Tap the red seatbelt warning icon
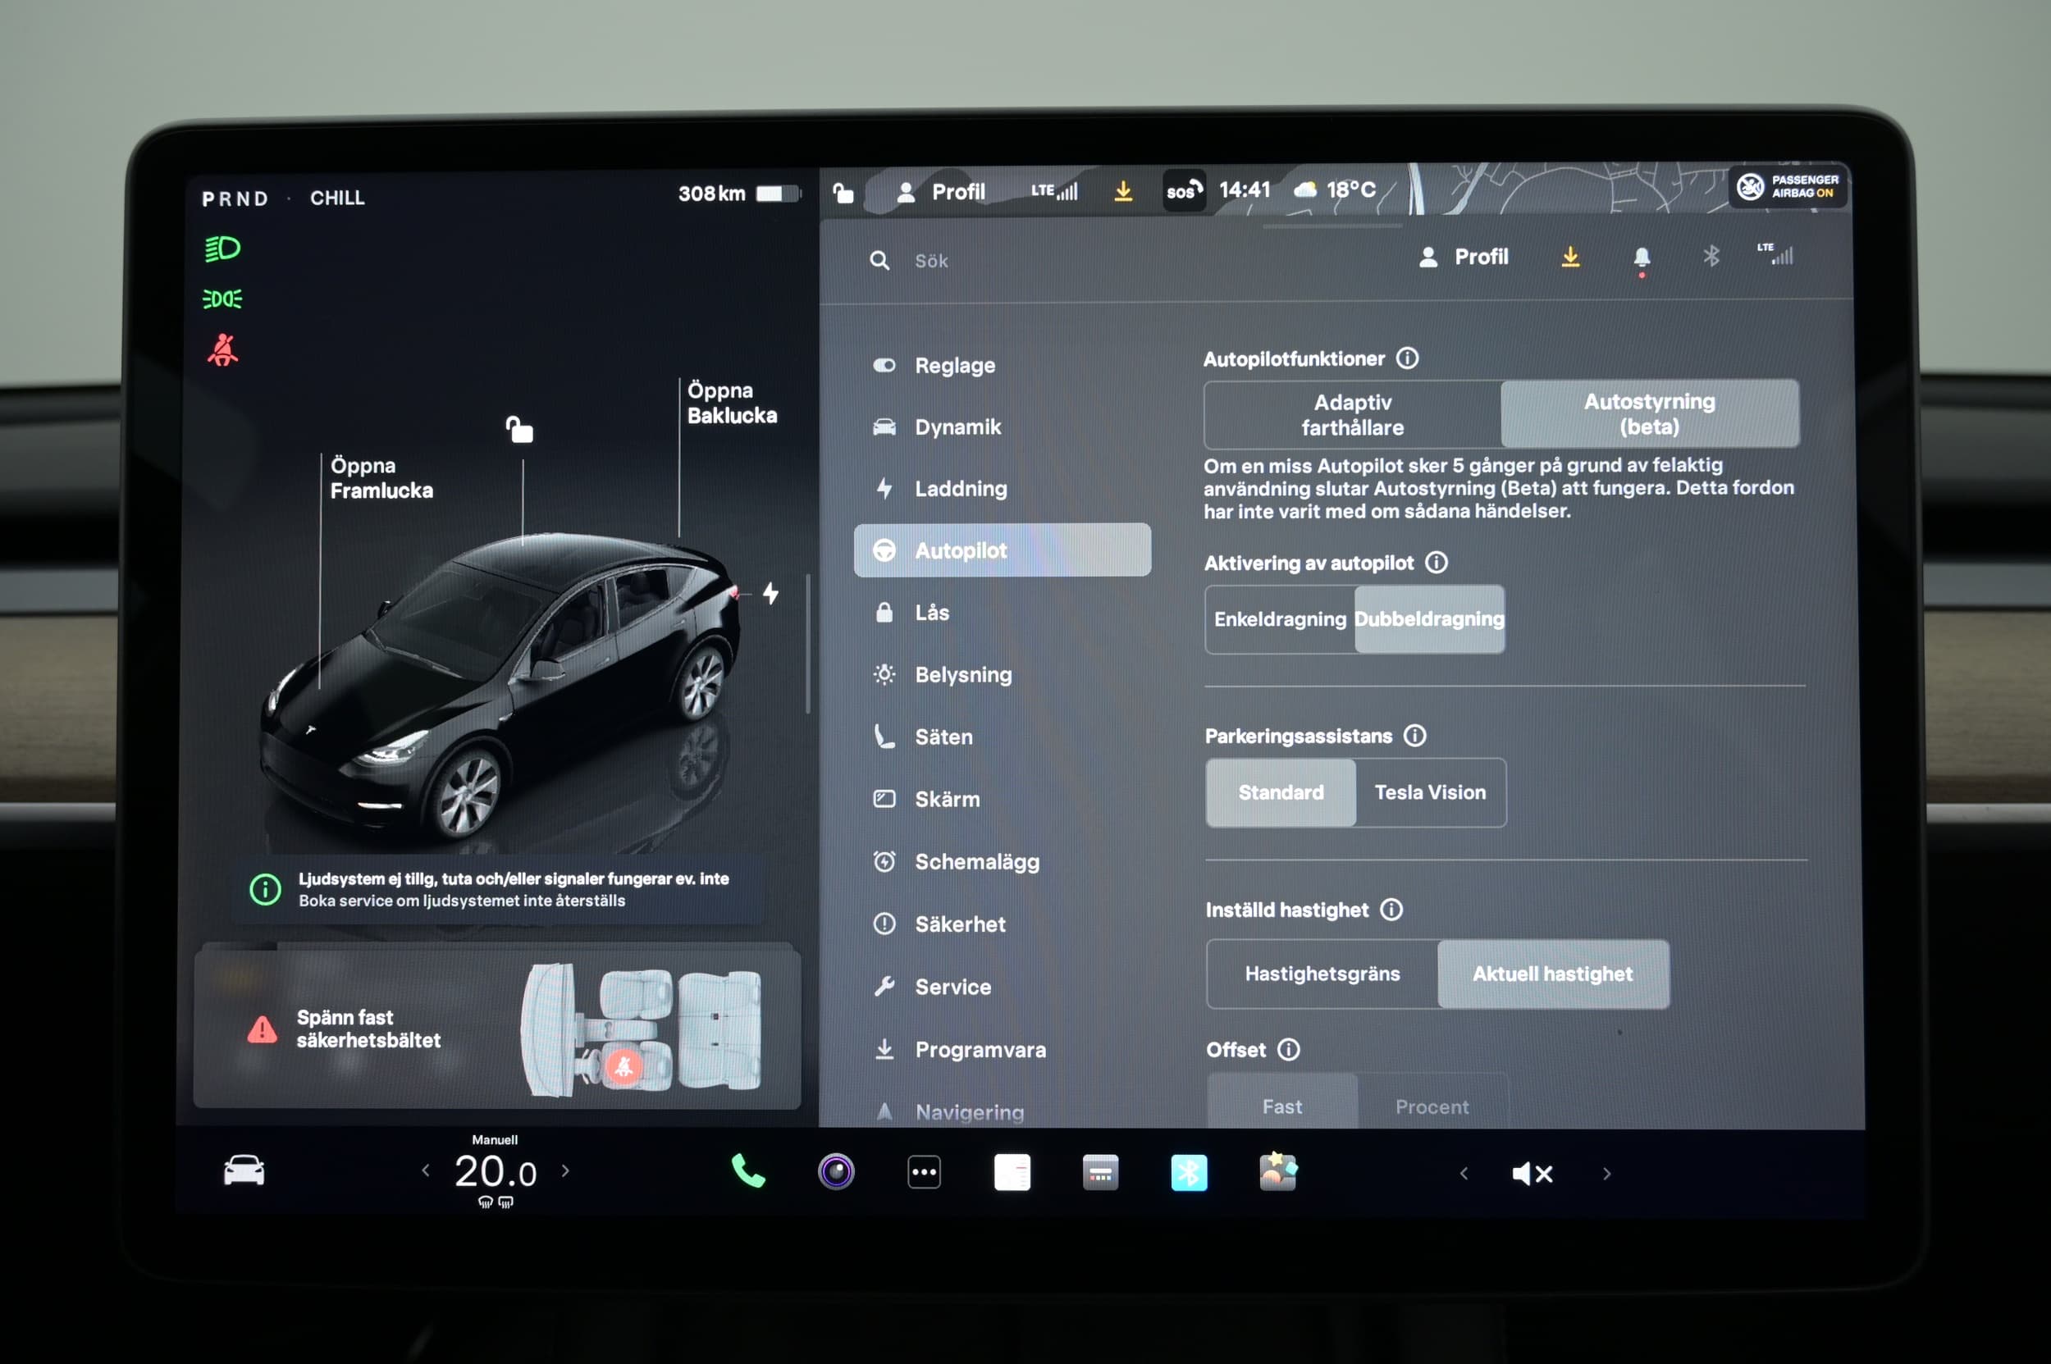Screen dimensions: 2051x1364 (223, 349)
